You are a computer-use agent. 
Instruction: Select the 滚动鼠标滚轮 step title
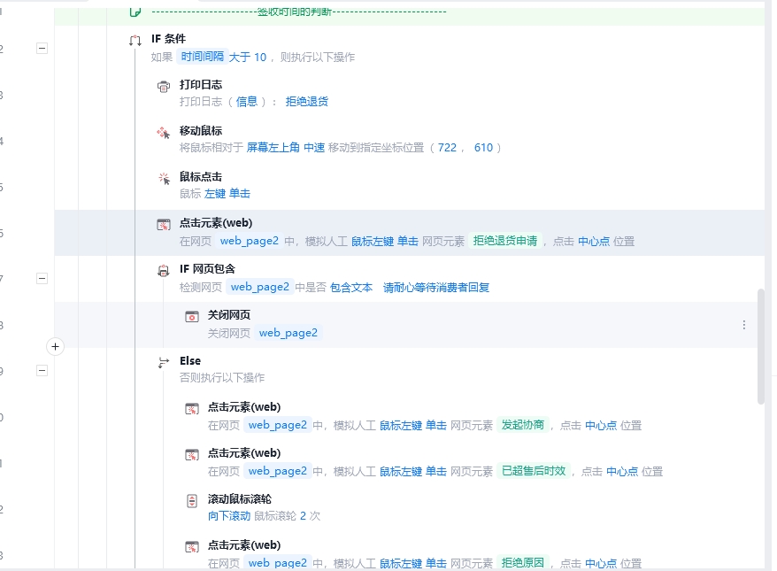[x=239, y=499]
